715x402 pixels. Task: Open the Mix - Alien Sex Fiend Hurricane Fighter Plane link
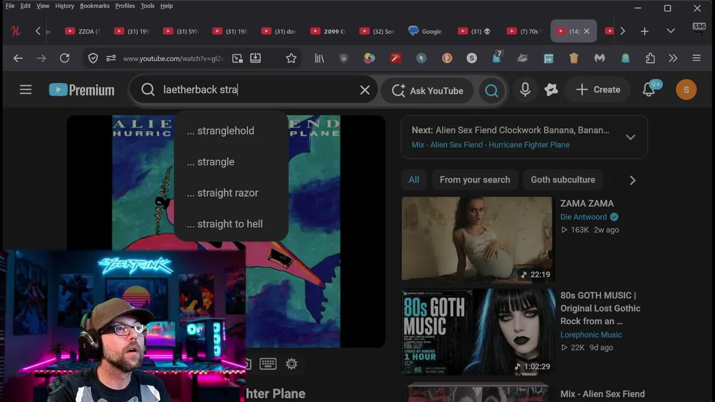[x=490, y=145]
